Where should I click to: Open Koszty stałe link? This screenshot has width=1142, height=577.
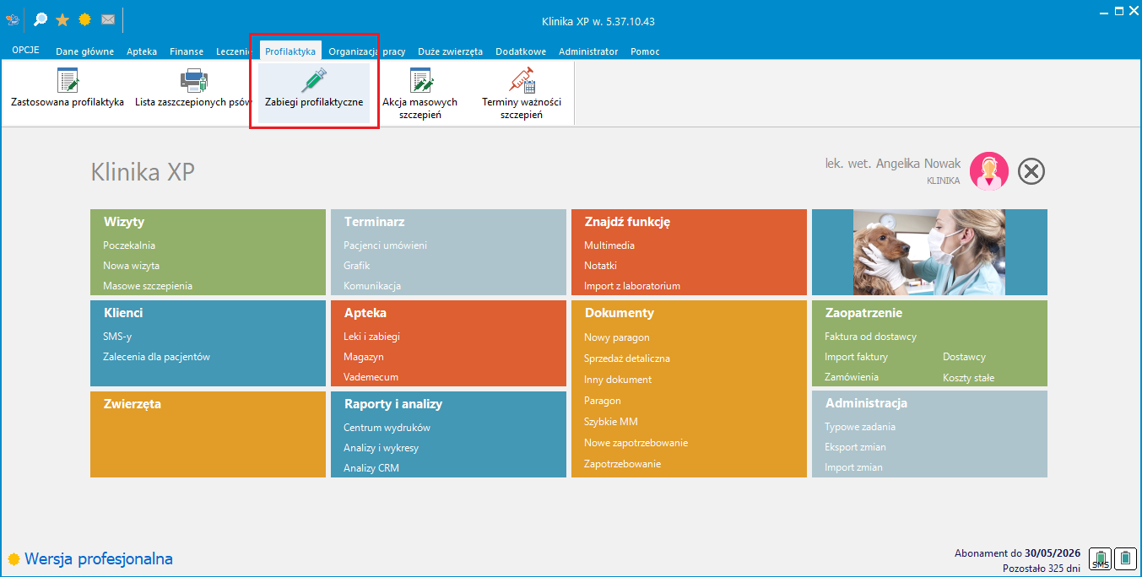click(968, 378)
